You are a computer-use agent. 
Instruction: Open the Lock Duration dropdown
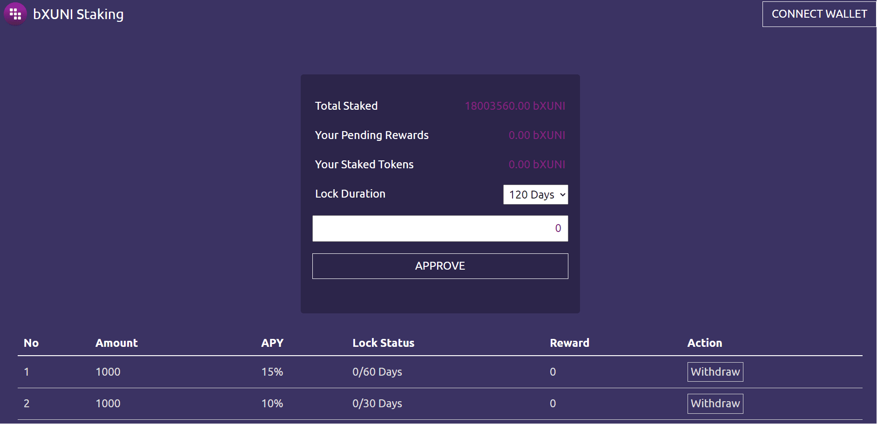coord(535,194)
